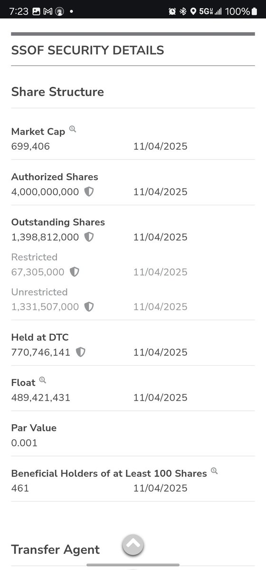
Task: Tap the Market Cap value 699,406
Action: (30, 146)
